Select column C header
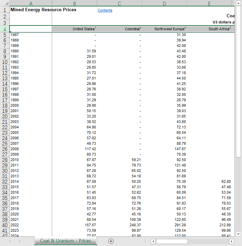The image size is (242, 246). pyautogui.click(x=119, y=3)
